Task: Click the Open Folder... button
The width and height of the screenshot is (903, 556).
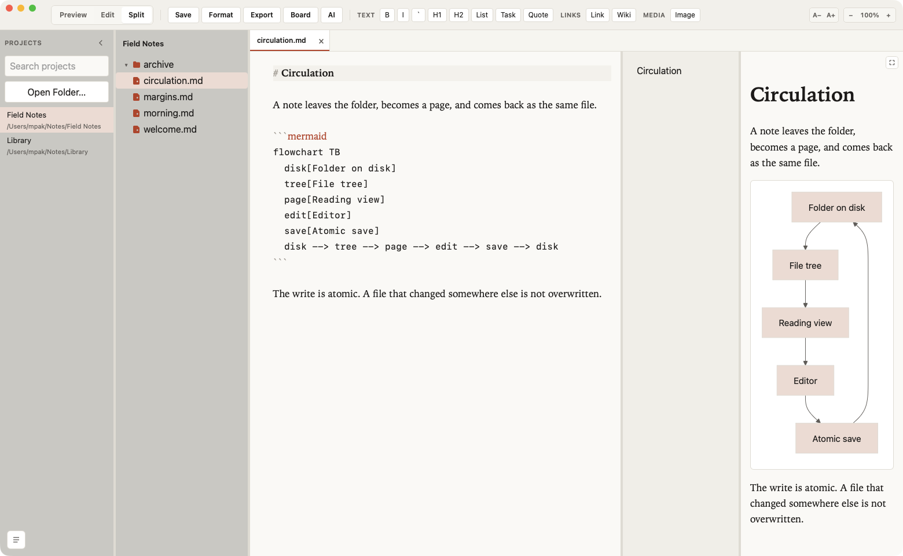Action: coord(57,92)
